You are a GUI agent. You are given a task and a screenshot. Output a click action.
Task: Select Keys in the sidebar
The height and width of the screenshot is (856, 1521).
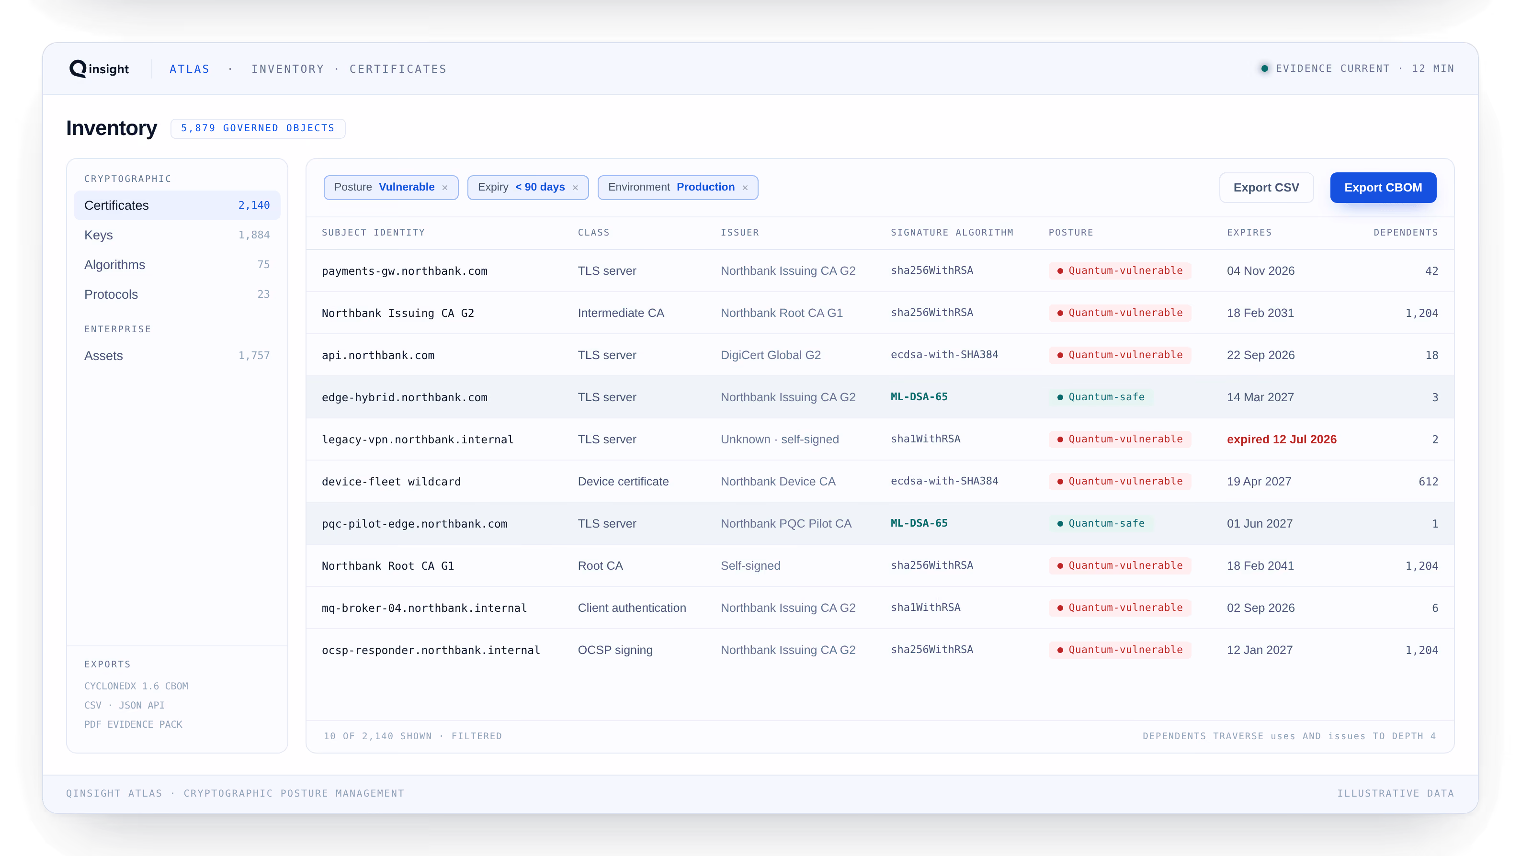coord(177,235)
